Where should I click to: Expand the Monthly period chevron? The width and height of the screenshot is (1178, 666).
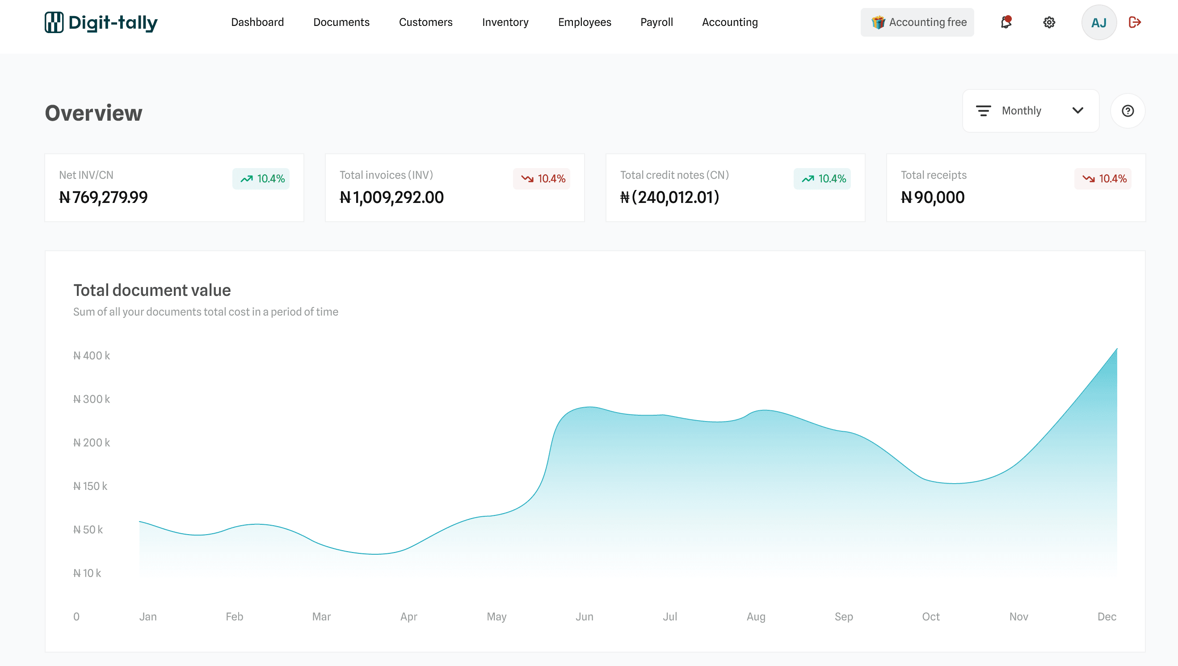[x=1078, y=110]
